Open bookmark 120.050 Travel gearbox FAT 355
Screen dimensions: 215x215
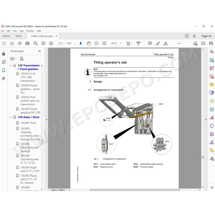30,111
